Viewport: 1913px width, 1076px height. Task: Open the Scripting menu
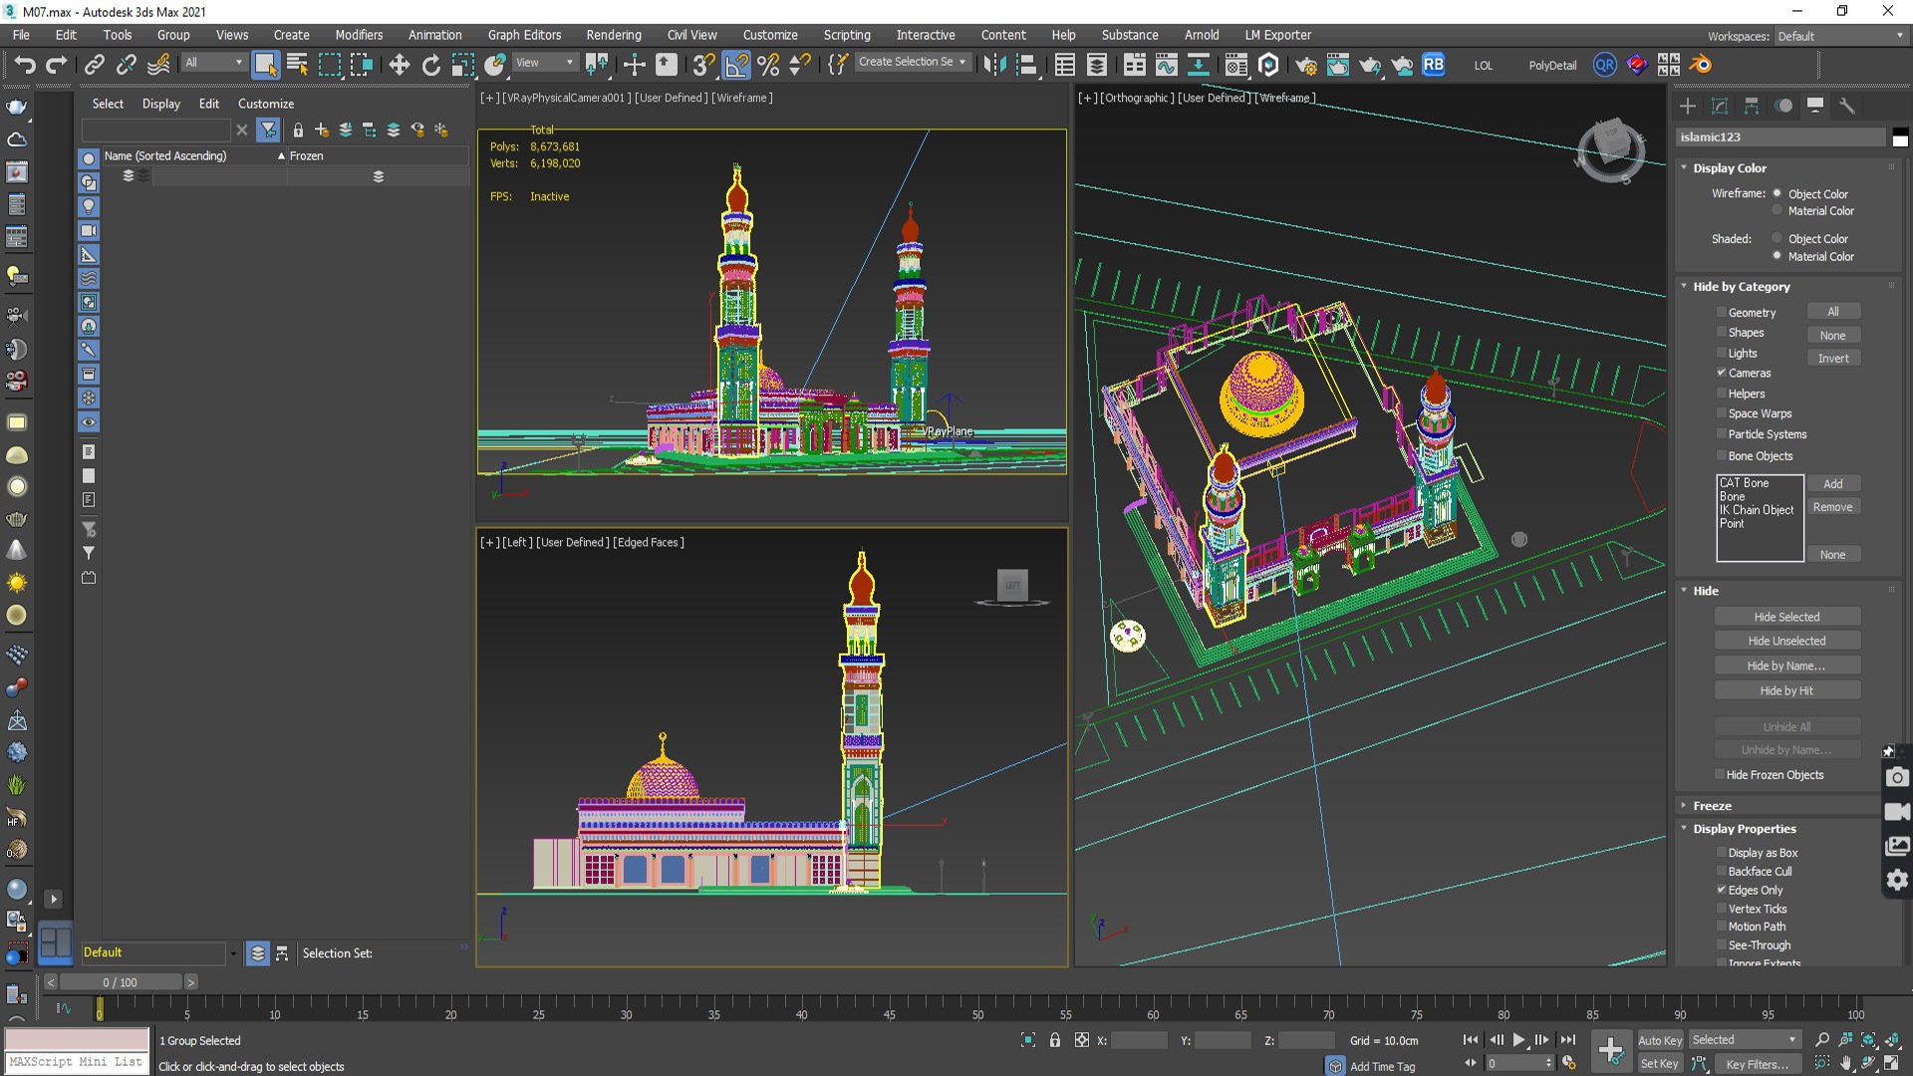[846, 35]
